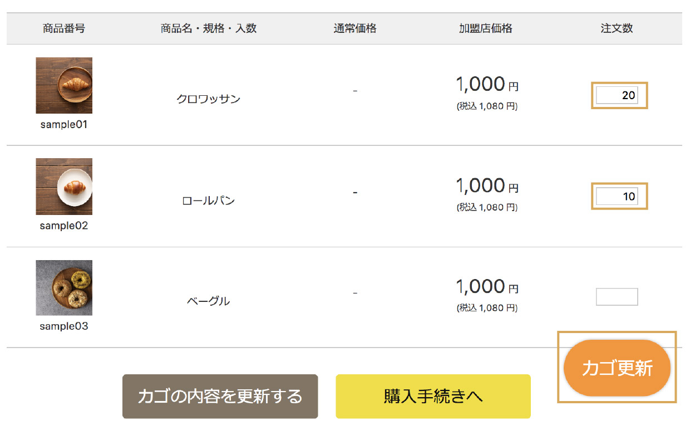
Task: Click the croissant product thumbnail image
Action: click(64, 85)
